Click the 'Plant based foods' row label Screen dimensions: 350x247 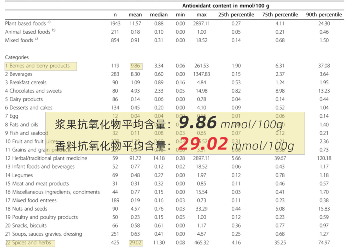click(26, 23)
